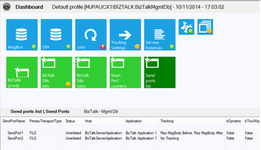Open the Tracking Settings tile
Viewport: 261px width, 150px height.
pos(125,35)
